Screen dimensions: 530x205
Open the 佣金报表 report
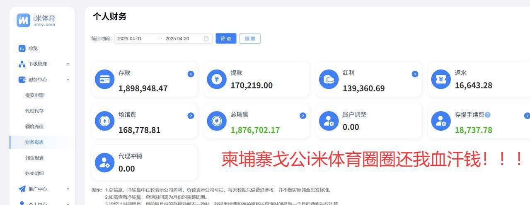click(x=34, y=158)
